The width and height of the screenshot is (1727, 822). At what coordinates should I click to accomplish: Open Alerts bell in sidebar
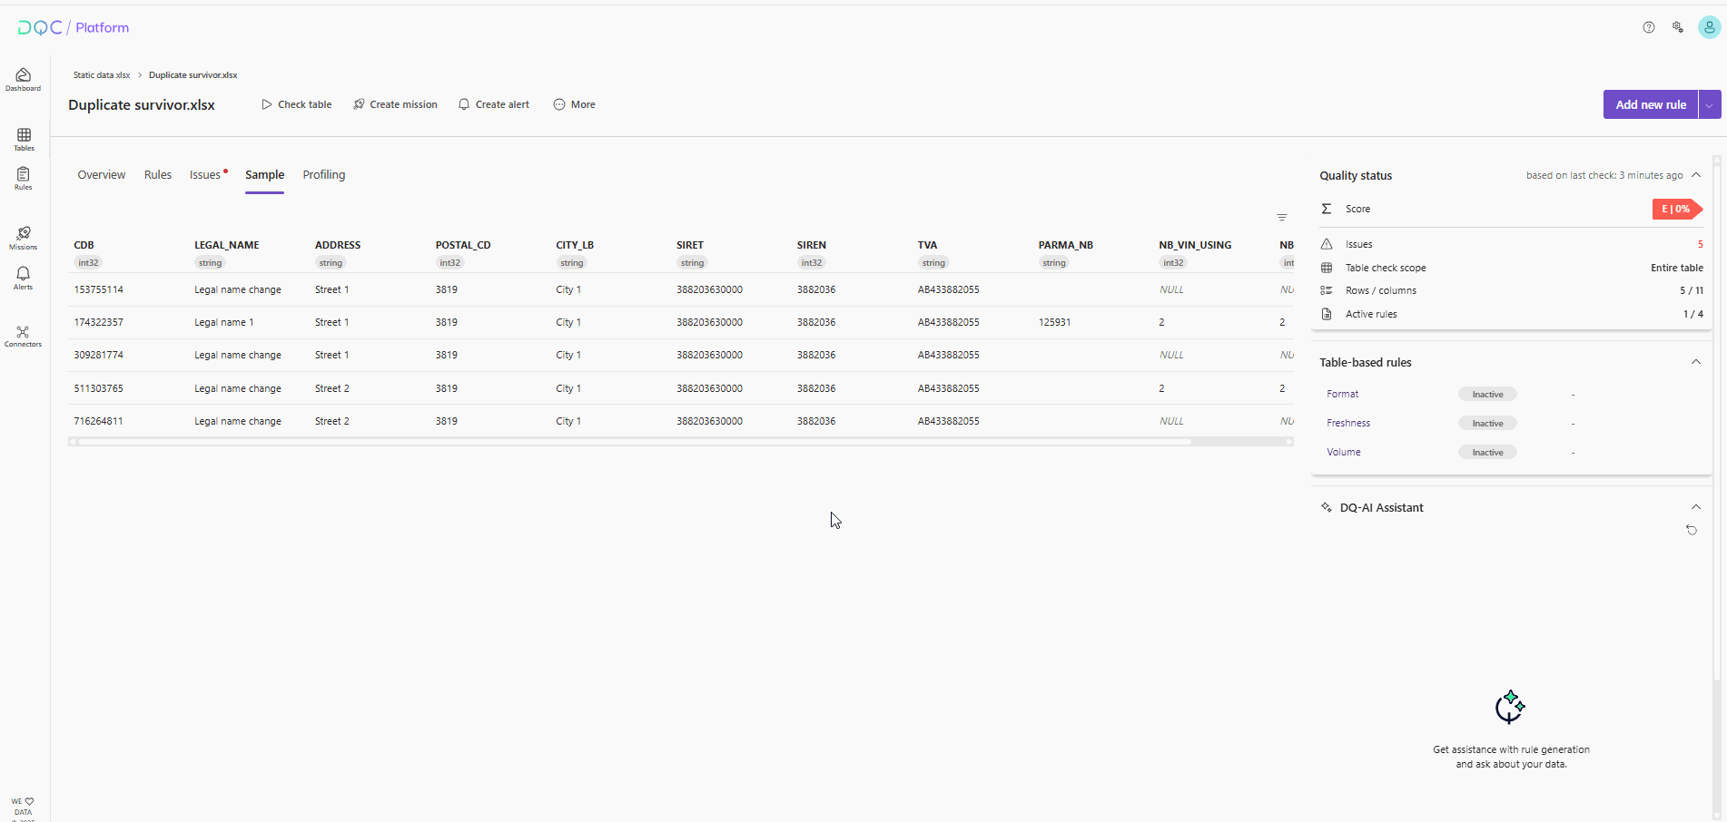point(24,278)
